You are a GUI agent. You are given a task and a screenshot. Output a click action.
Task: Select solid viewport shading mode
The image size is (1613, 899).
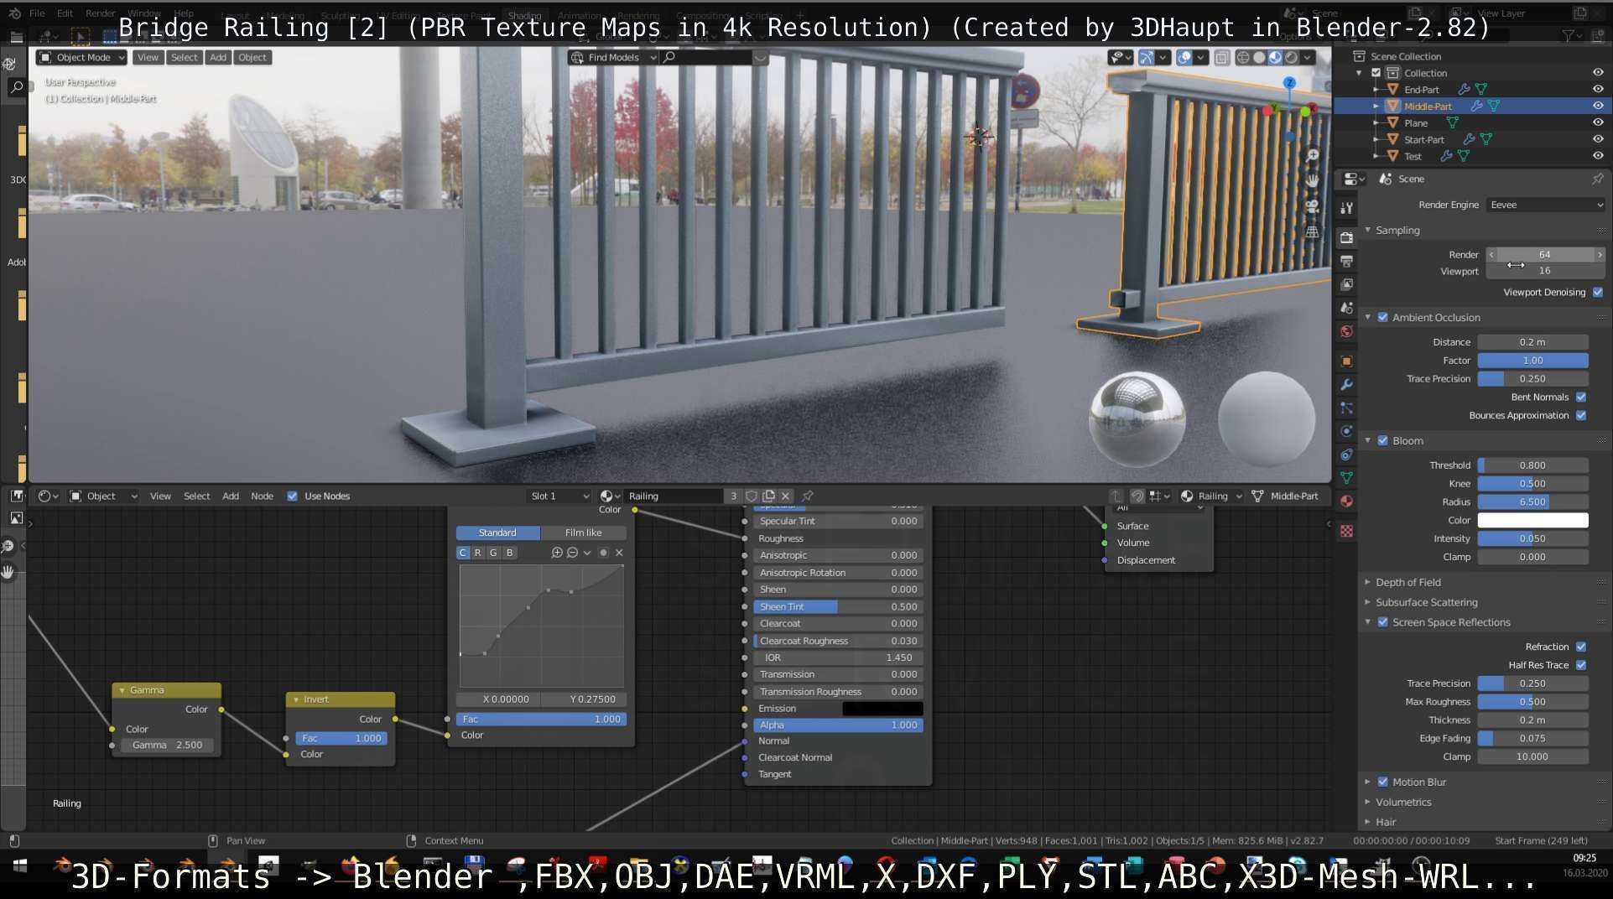coord(1259,57)
